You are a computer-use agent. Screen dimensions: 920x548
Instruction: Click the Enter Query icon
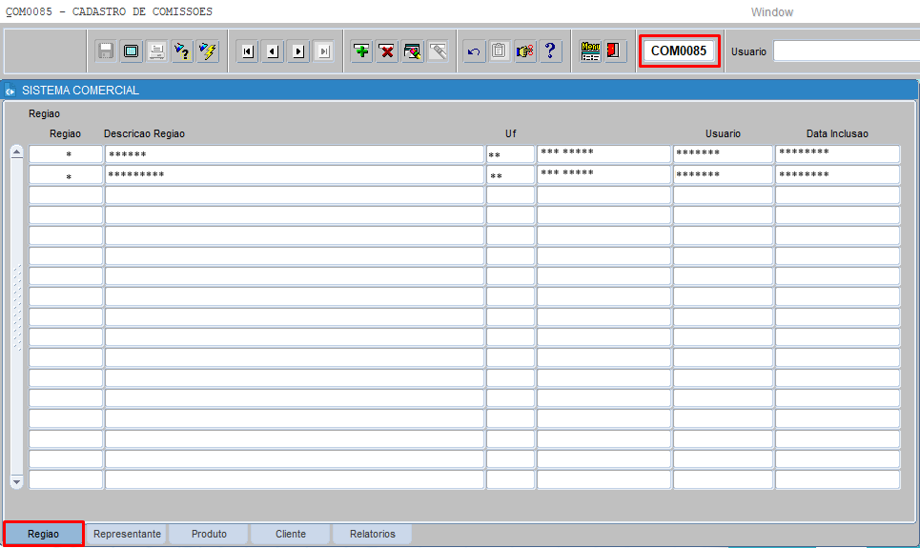[x=182, y=51]
